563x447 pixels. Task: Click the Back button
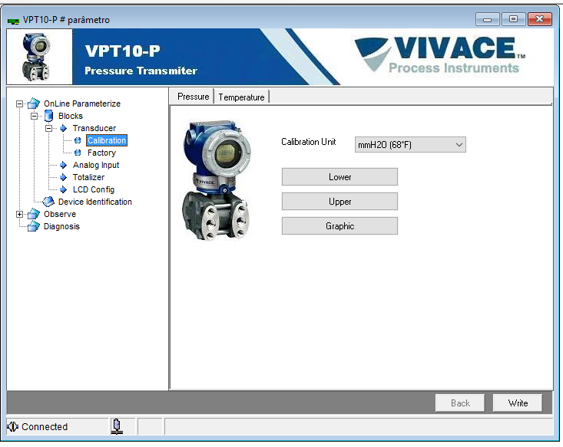[x=460, y=403]
